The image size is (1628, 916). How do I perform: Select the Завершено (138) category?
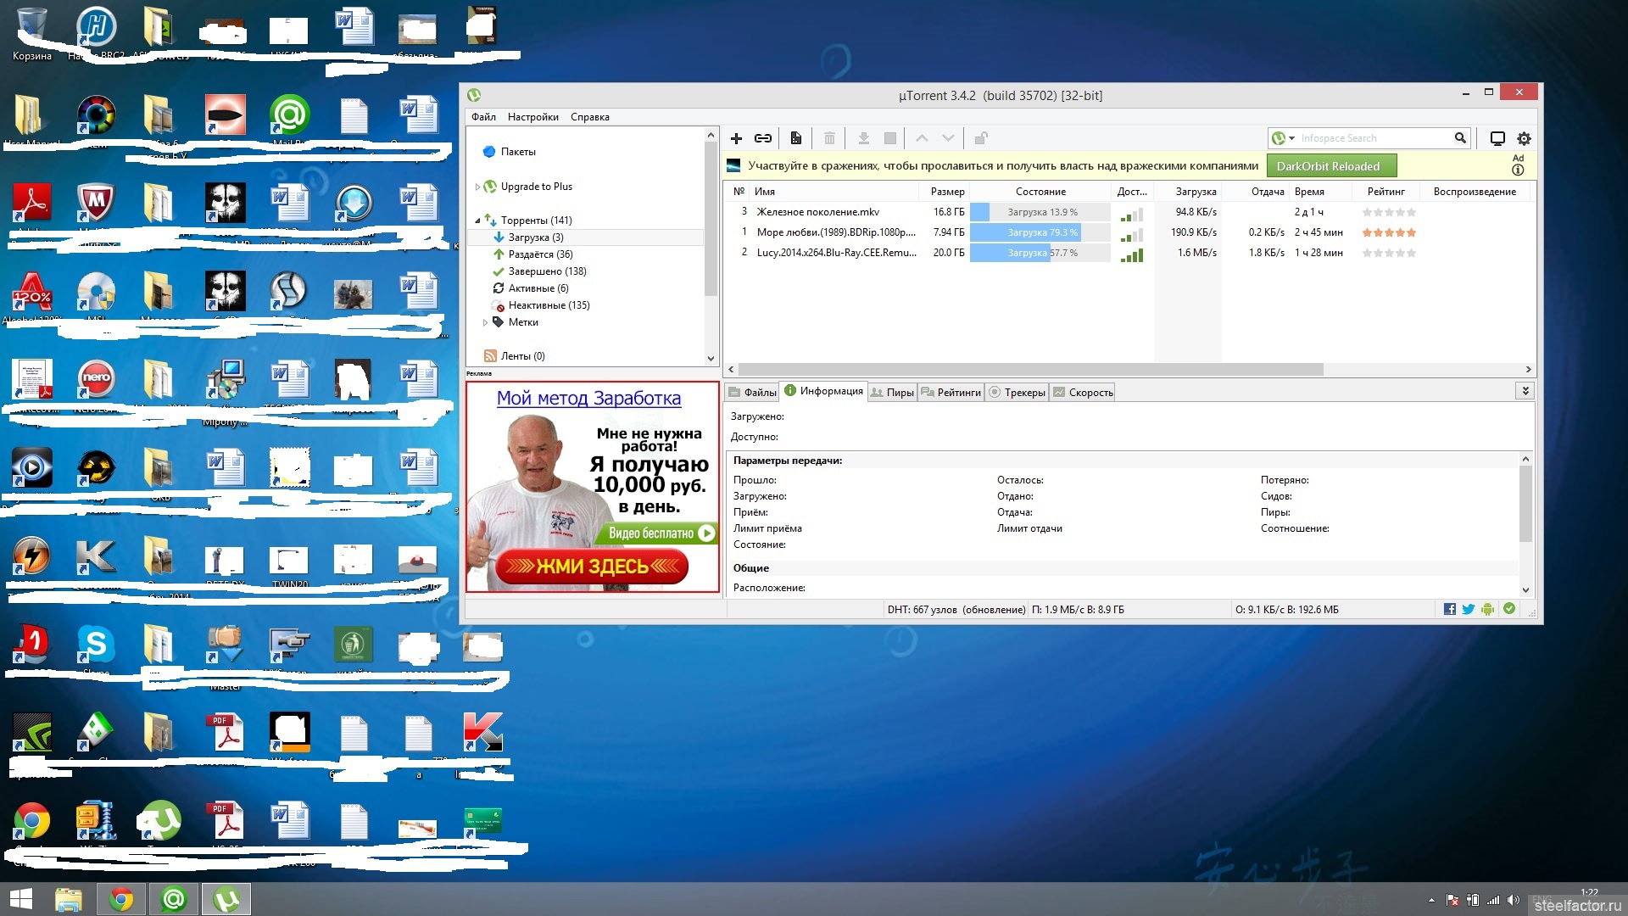point(547,271)
